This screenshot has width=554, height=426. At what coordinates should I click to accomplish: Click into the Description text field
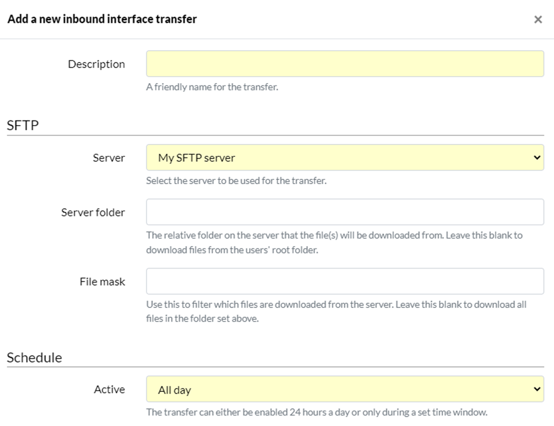345,64
